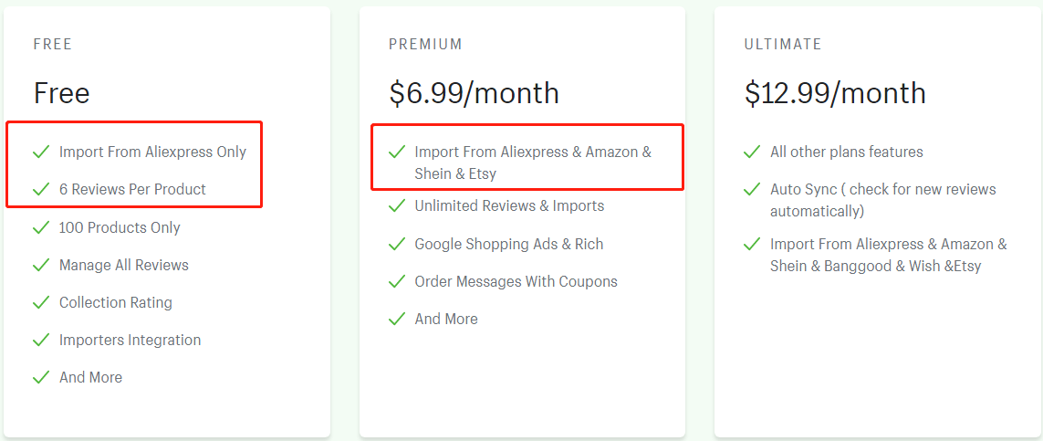Click checkmark next to 6 Reviews Per Product

(x=41, y=190)
